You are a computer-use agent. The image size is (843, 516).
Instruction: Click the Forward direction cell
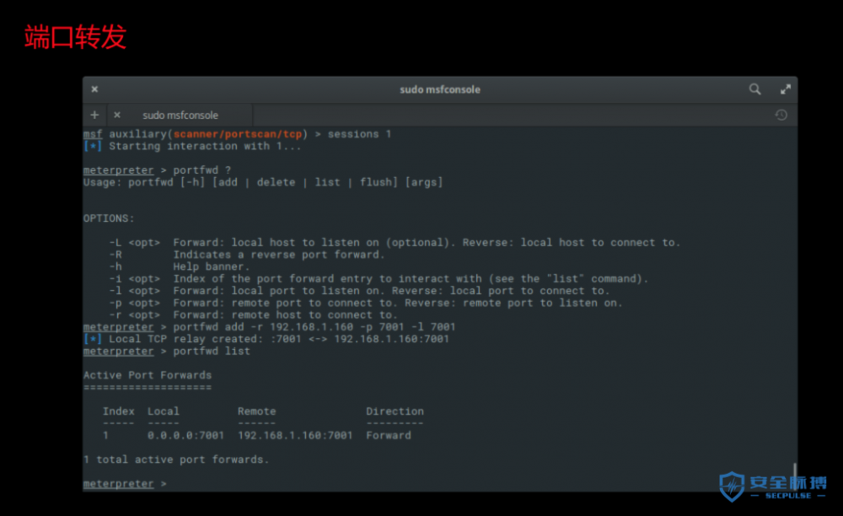(388, 435)
